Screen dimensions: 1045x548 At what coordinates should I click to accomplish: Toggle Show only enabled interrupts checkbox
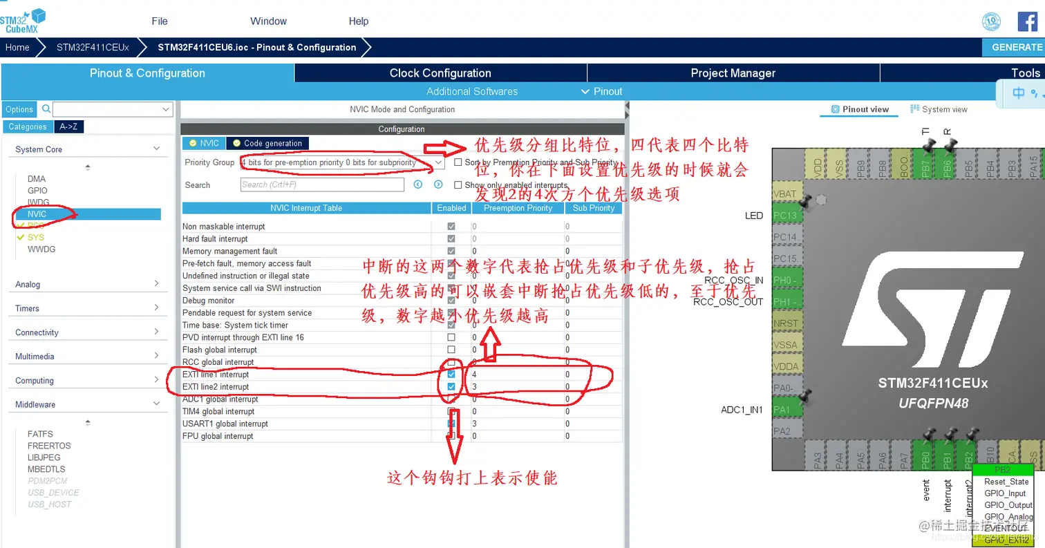pyautogui.click(x=458, y=185)
